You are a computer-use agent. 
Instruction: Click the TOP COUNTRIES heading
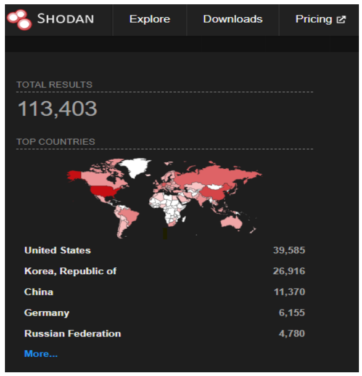coord(56,142)
